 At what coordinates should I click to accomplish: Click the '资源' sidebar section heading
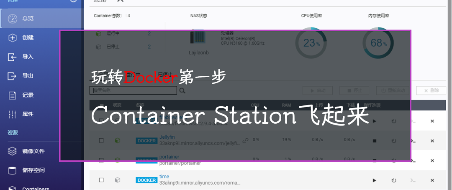(x=13, y=132)
